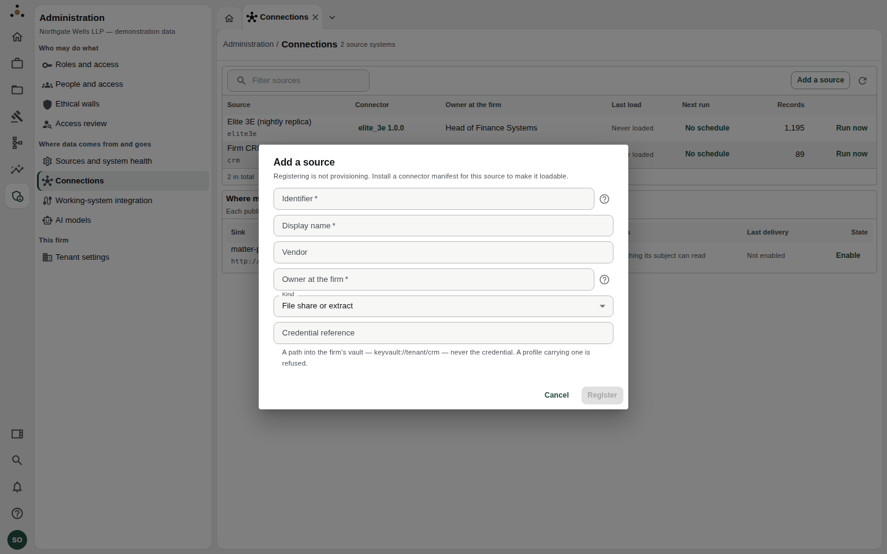This screenshot has height=554, width=887.
Task: Run now for Elite 3E source
Action: coord(851,128)
